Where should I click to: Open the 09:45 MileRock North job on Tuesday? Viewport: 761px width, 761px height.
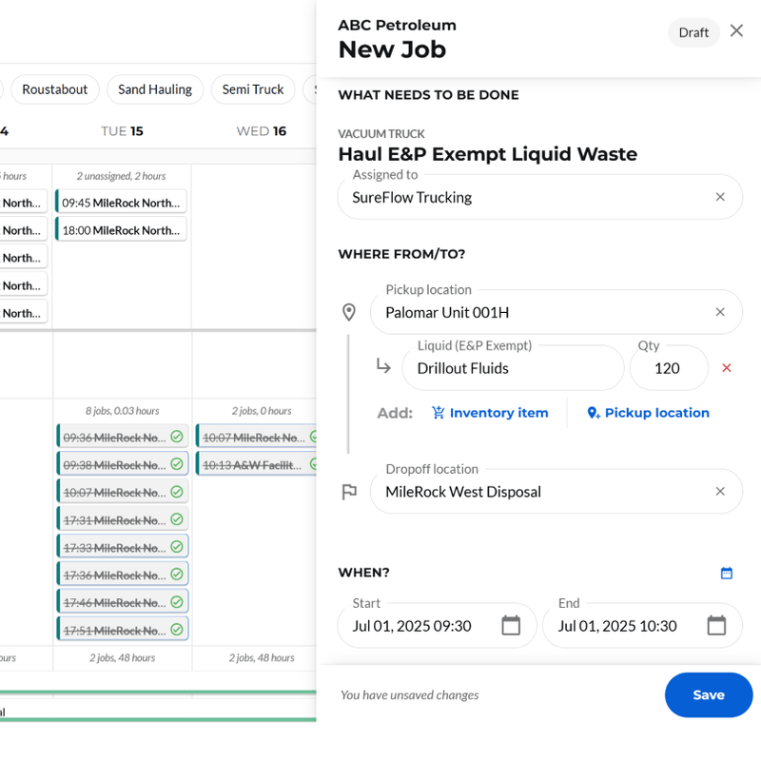121,202
